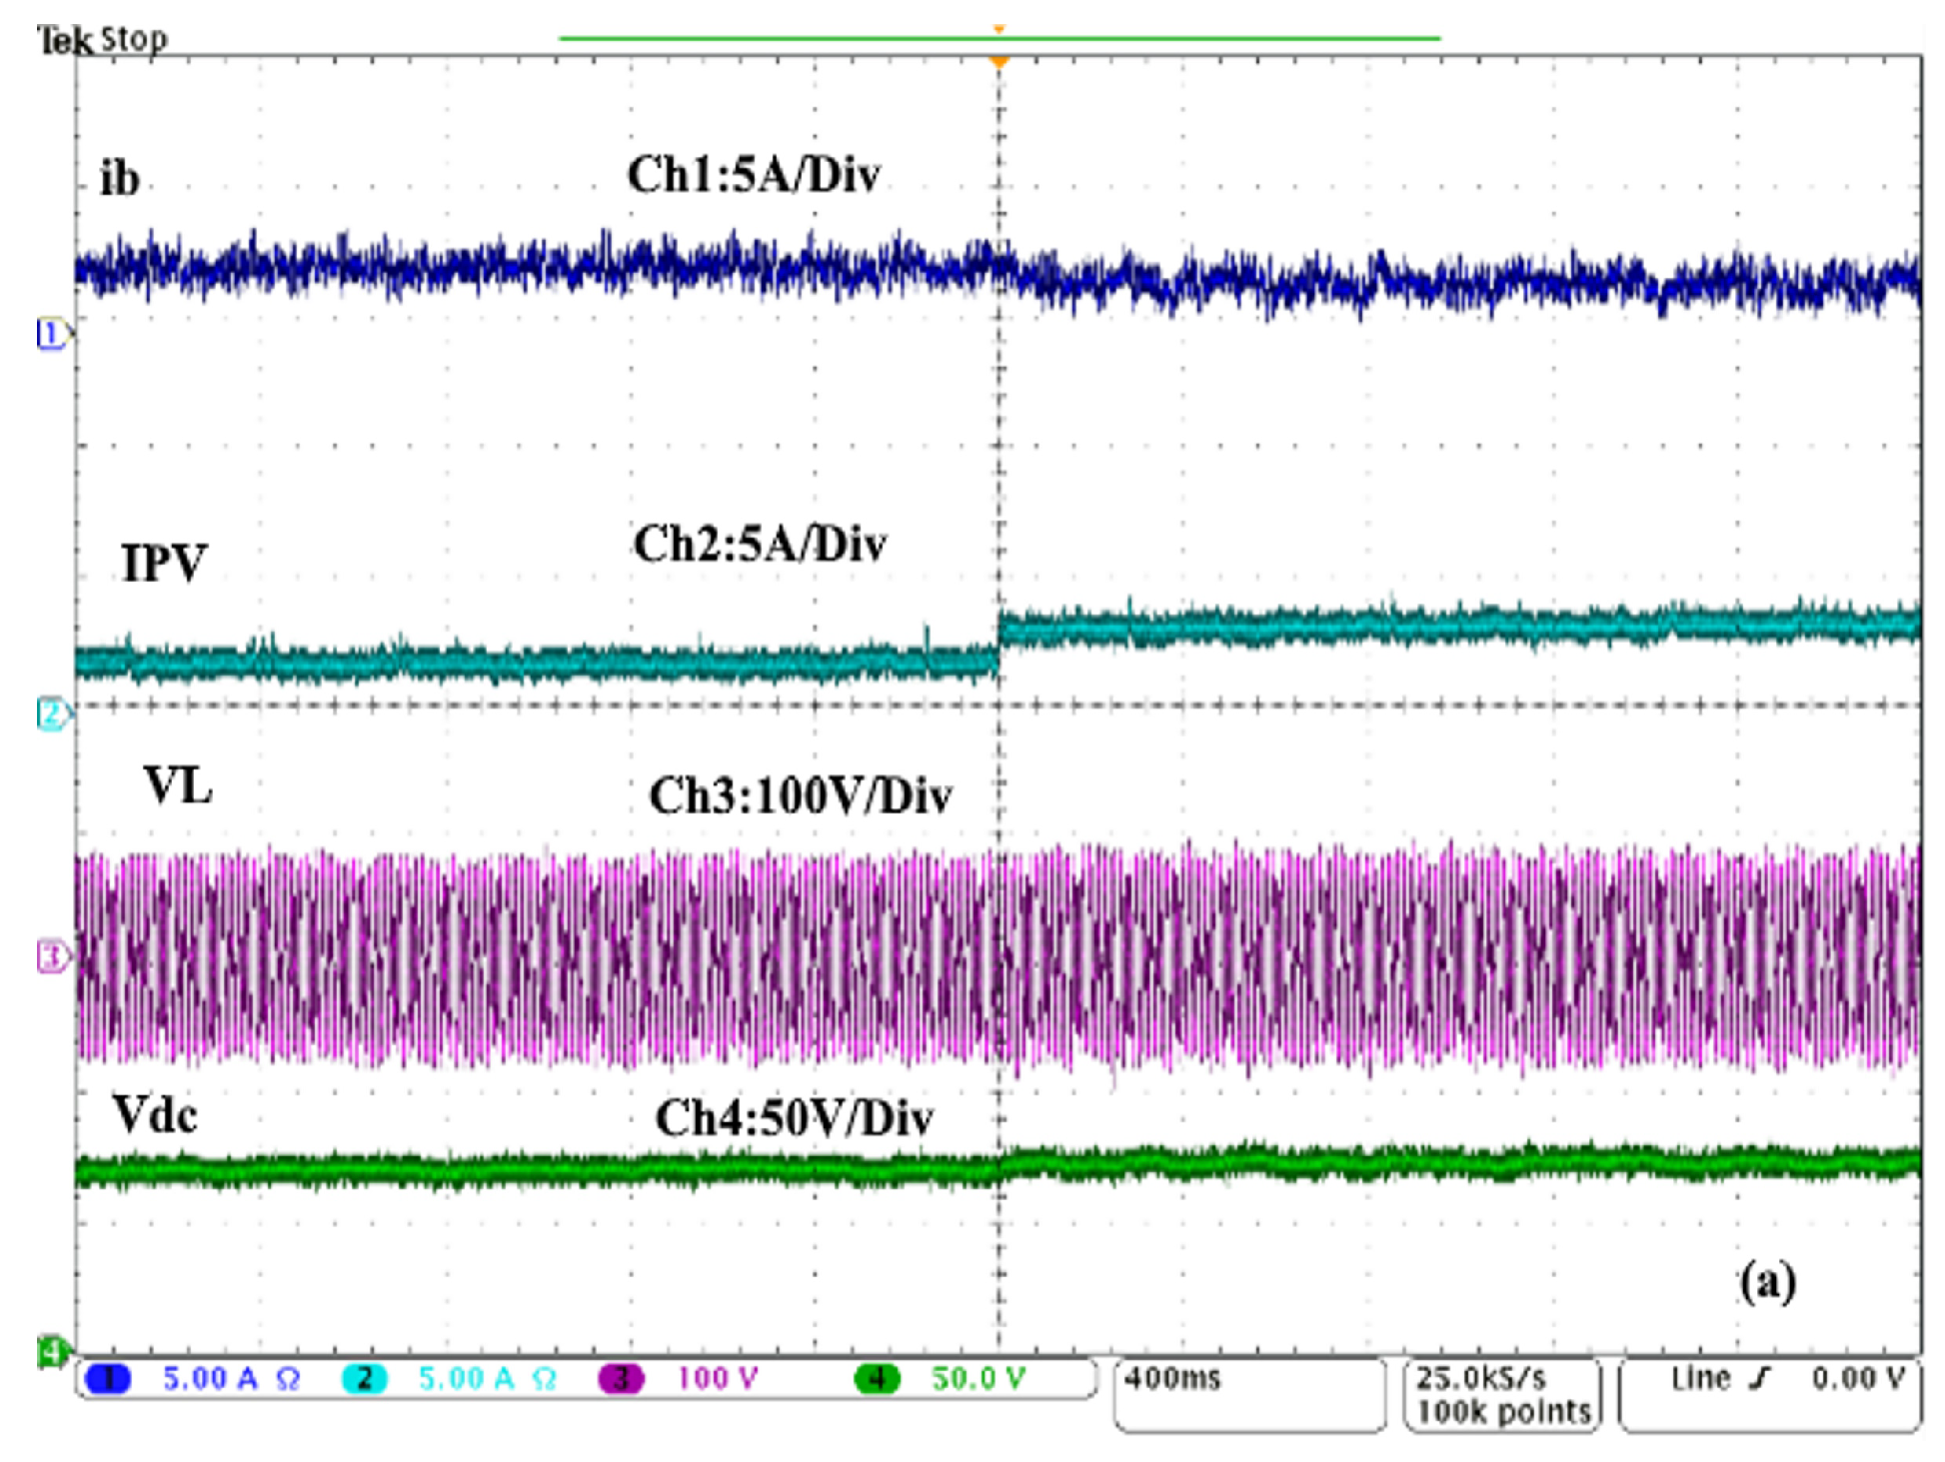The height and width of the screenshot is (1462, 1945).
Task: Click the ohm symbol next to channel 2 scale
Action: coord(544,1379)
